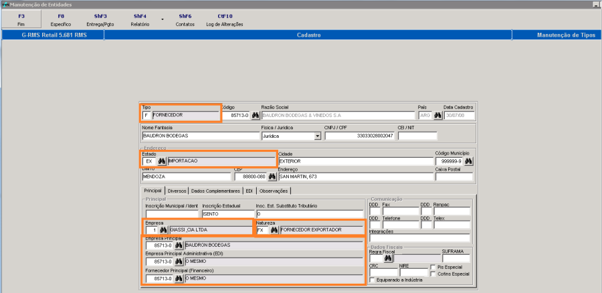Viewport: 602px width, 293px height.
Task: Click the Código Município field
Action: coord(449,161)
